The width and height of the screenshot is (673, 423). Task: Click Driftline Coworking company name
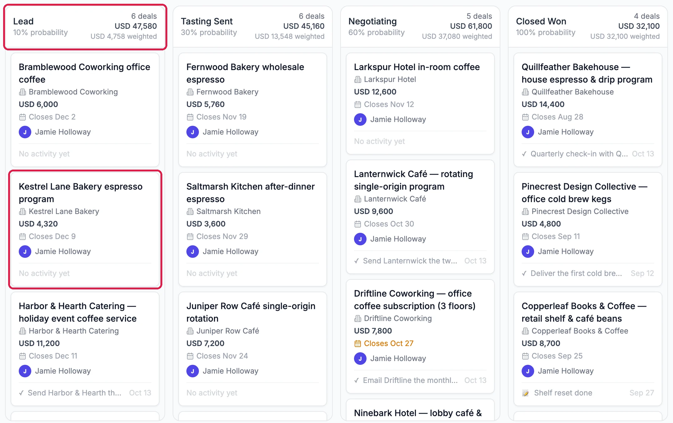click(x=398, y=319)
